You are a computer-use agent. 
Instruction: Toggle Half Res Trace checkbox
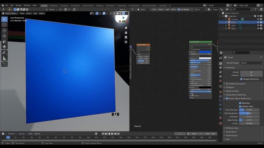(x=240, y=106)
